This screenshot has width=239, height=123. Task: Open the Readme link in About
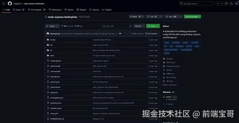(168, 59)
